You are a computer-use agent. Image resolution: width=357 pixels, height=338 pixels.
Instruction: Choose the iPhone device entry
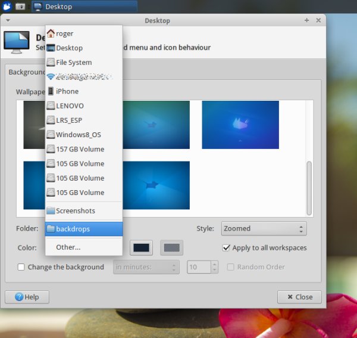[84, 91]
